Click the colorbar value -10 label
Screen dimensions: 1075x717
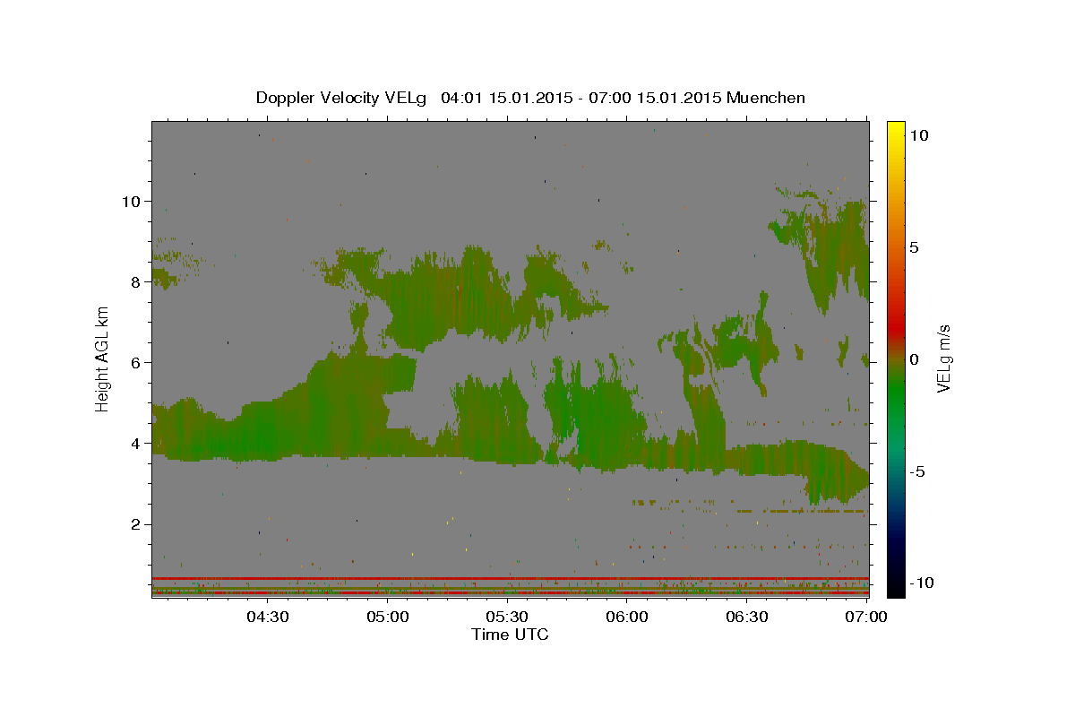[x=923, y=583]
